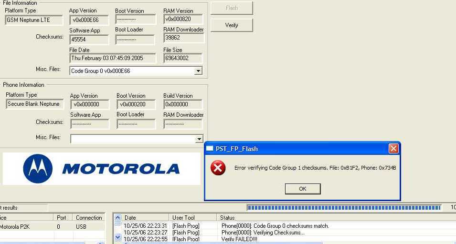The width and height of the screenshot is (456, 244).
Task: Click Phone Boot Version field v0x000200
Action: tap(137, 104)
